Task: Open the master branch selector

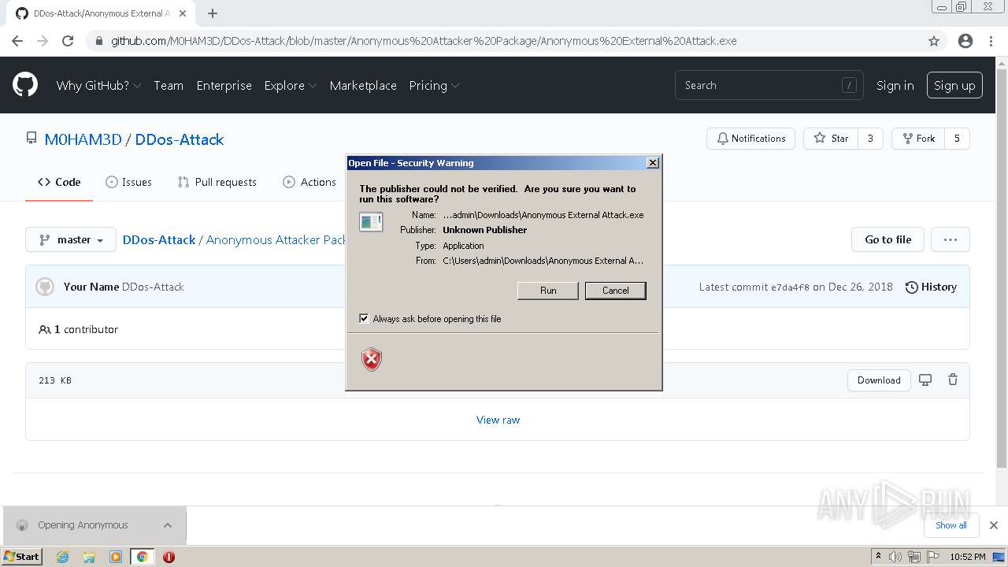Action: pyautogui.click(x=71, y=239)
